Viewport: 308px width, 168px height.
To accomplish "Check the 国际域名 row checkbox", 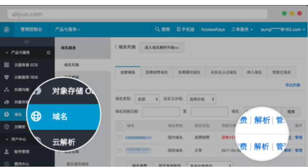I will (120, 151).
